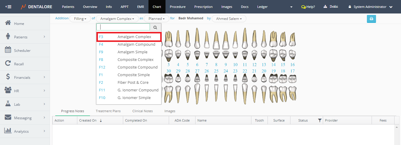Click the blue print icon button
Screen dimensions: 401x145
pyautogui.click(x=371, y=19)
